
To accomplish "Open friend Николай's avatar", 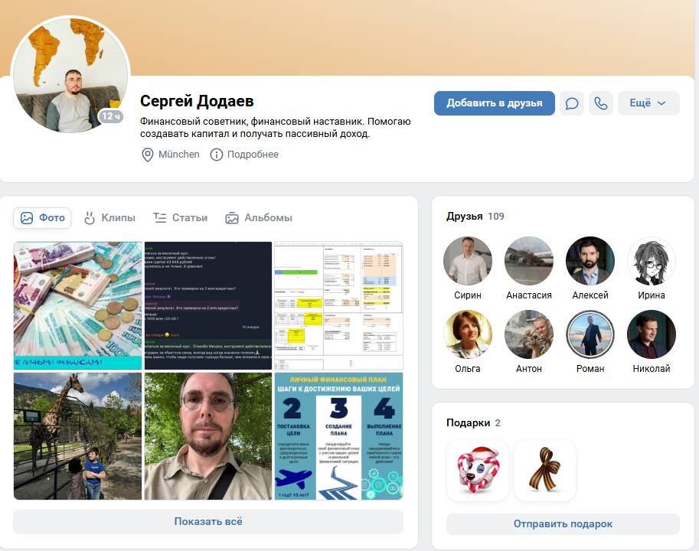I will (x=652, y=334).
